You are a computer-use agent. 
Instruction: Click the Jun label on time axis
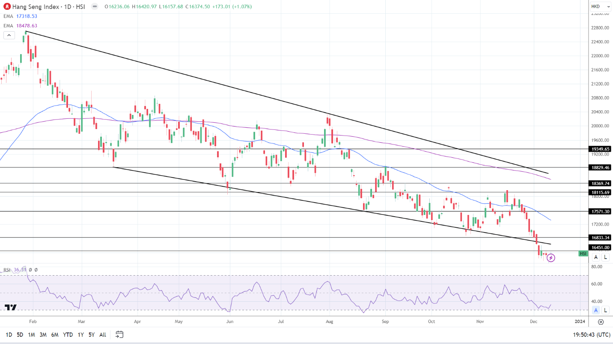(230, 321)
